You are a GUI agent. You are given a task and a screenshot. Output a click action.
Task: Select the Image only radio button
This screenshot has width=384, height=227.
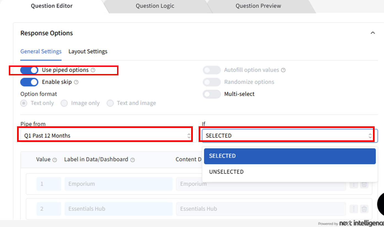(x=64, y=103)
